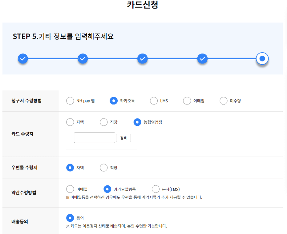
Task: Select LMS as 청구서 수령방법
Action: pos(154,101)
